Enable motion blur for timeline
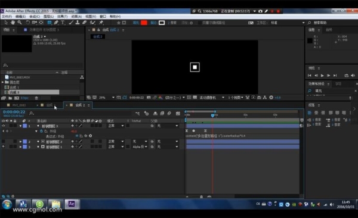This screenshot has width=358, height=218. 169,113
